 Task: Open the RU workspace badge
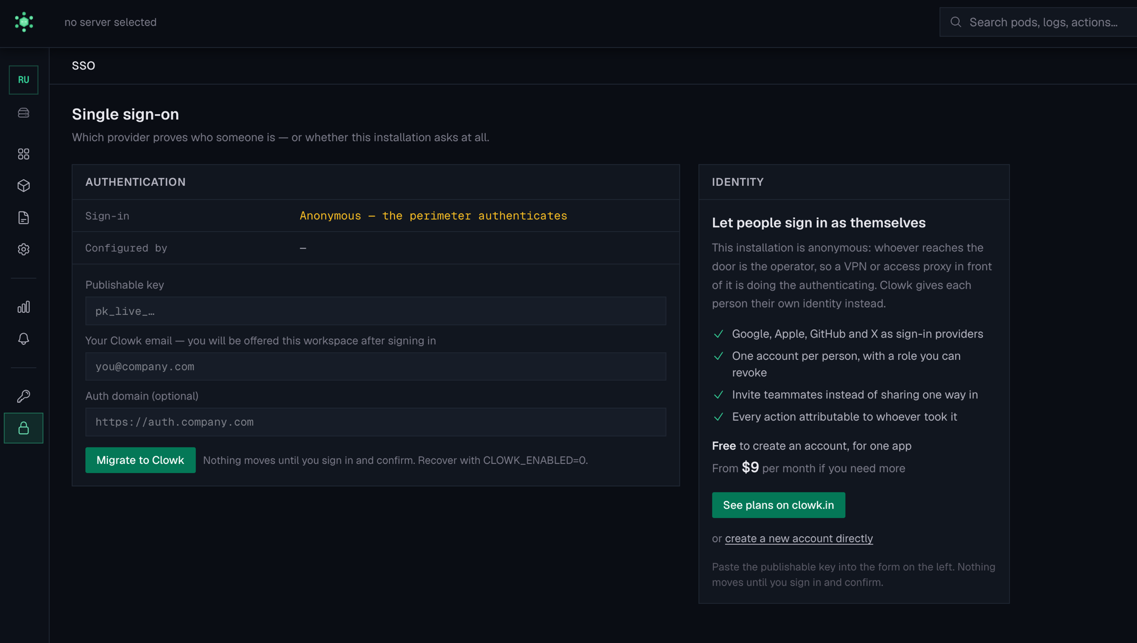pos(24,80)
